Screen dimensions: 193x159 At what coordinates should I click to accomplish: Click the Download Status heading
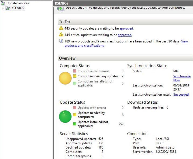pos(142,102)
